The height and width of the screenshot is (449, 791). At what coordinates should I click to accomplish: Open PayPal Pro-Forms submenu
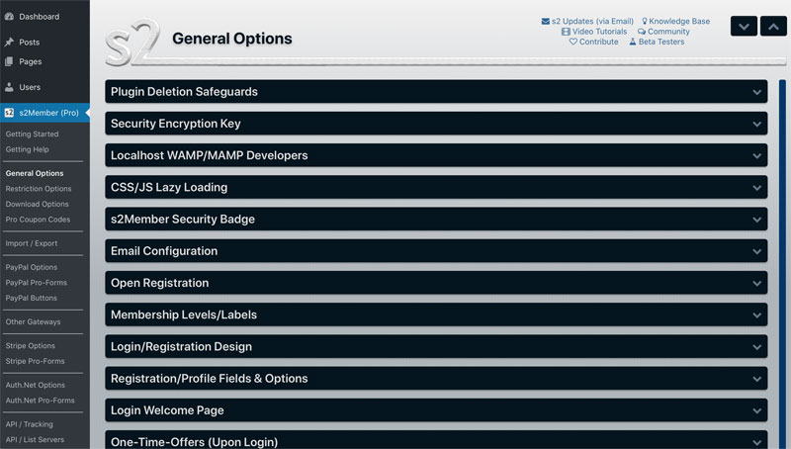36,283
